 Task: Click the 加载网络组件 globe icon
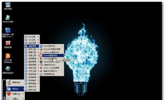(x=8, y=70)
